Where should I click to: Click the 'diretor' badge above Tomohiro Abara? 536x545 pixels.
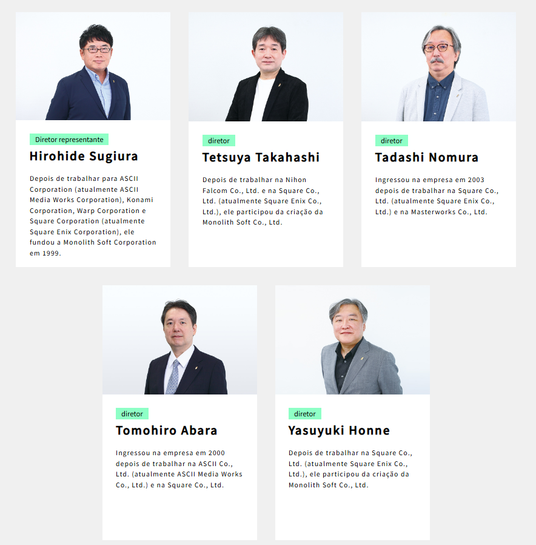(x=132, y=414)
